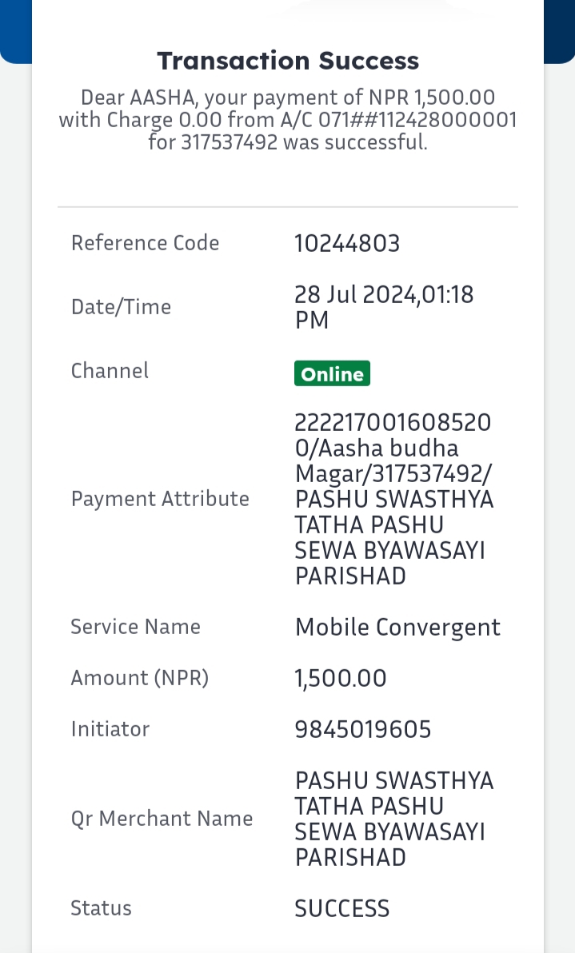Click the Status label
The image size is (575, 953).
pyautogui.click(x=101, y=908)
